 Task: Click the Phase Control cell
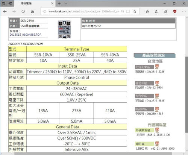(77, 77)
